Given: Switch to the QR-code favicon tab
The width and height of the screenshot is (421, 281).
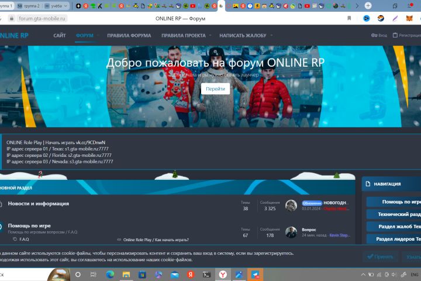Looking at the screenshot, I should tap(315, 6).
